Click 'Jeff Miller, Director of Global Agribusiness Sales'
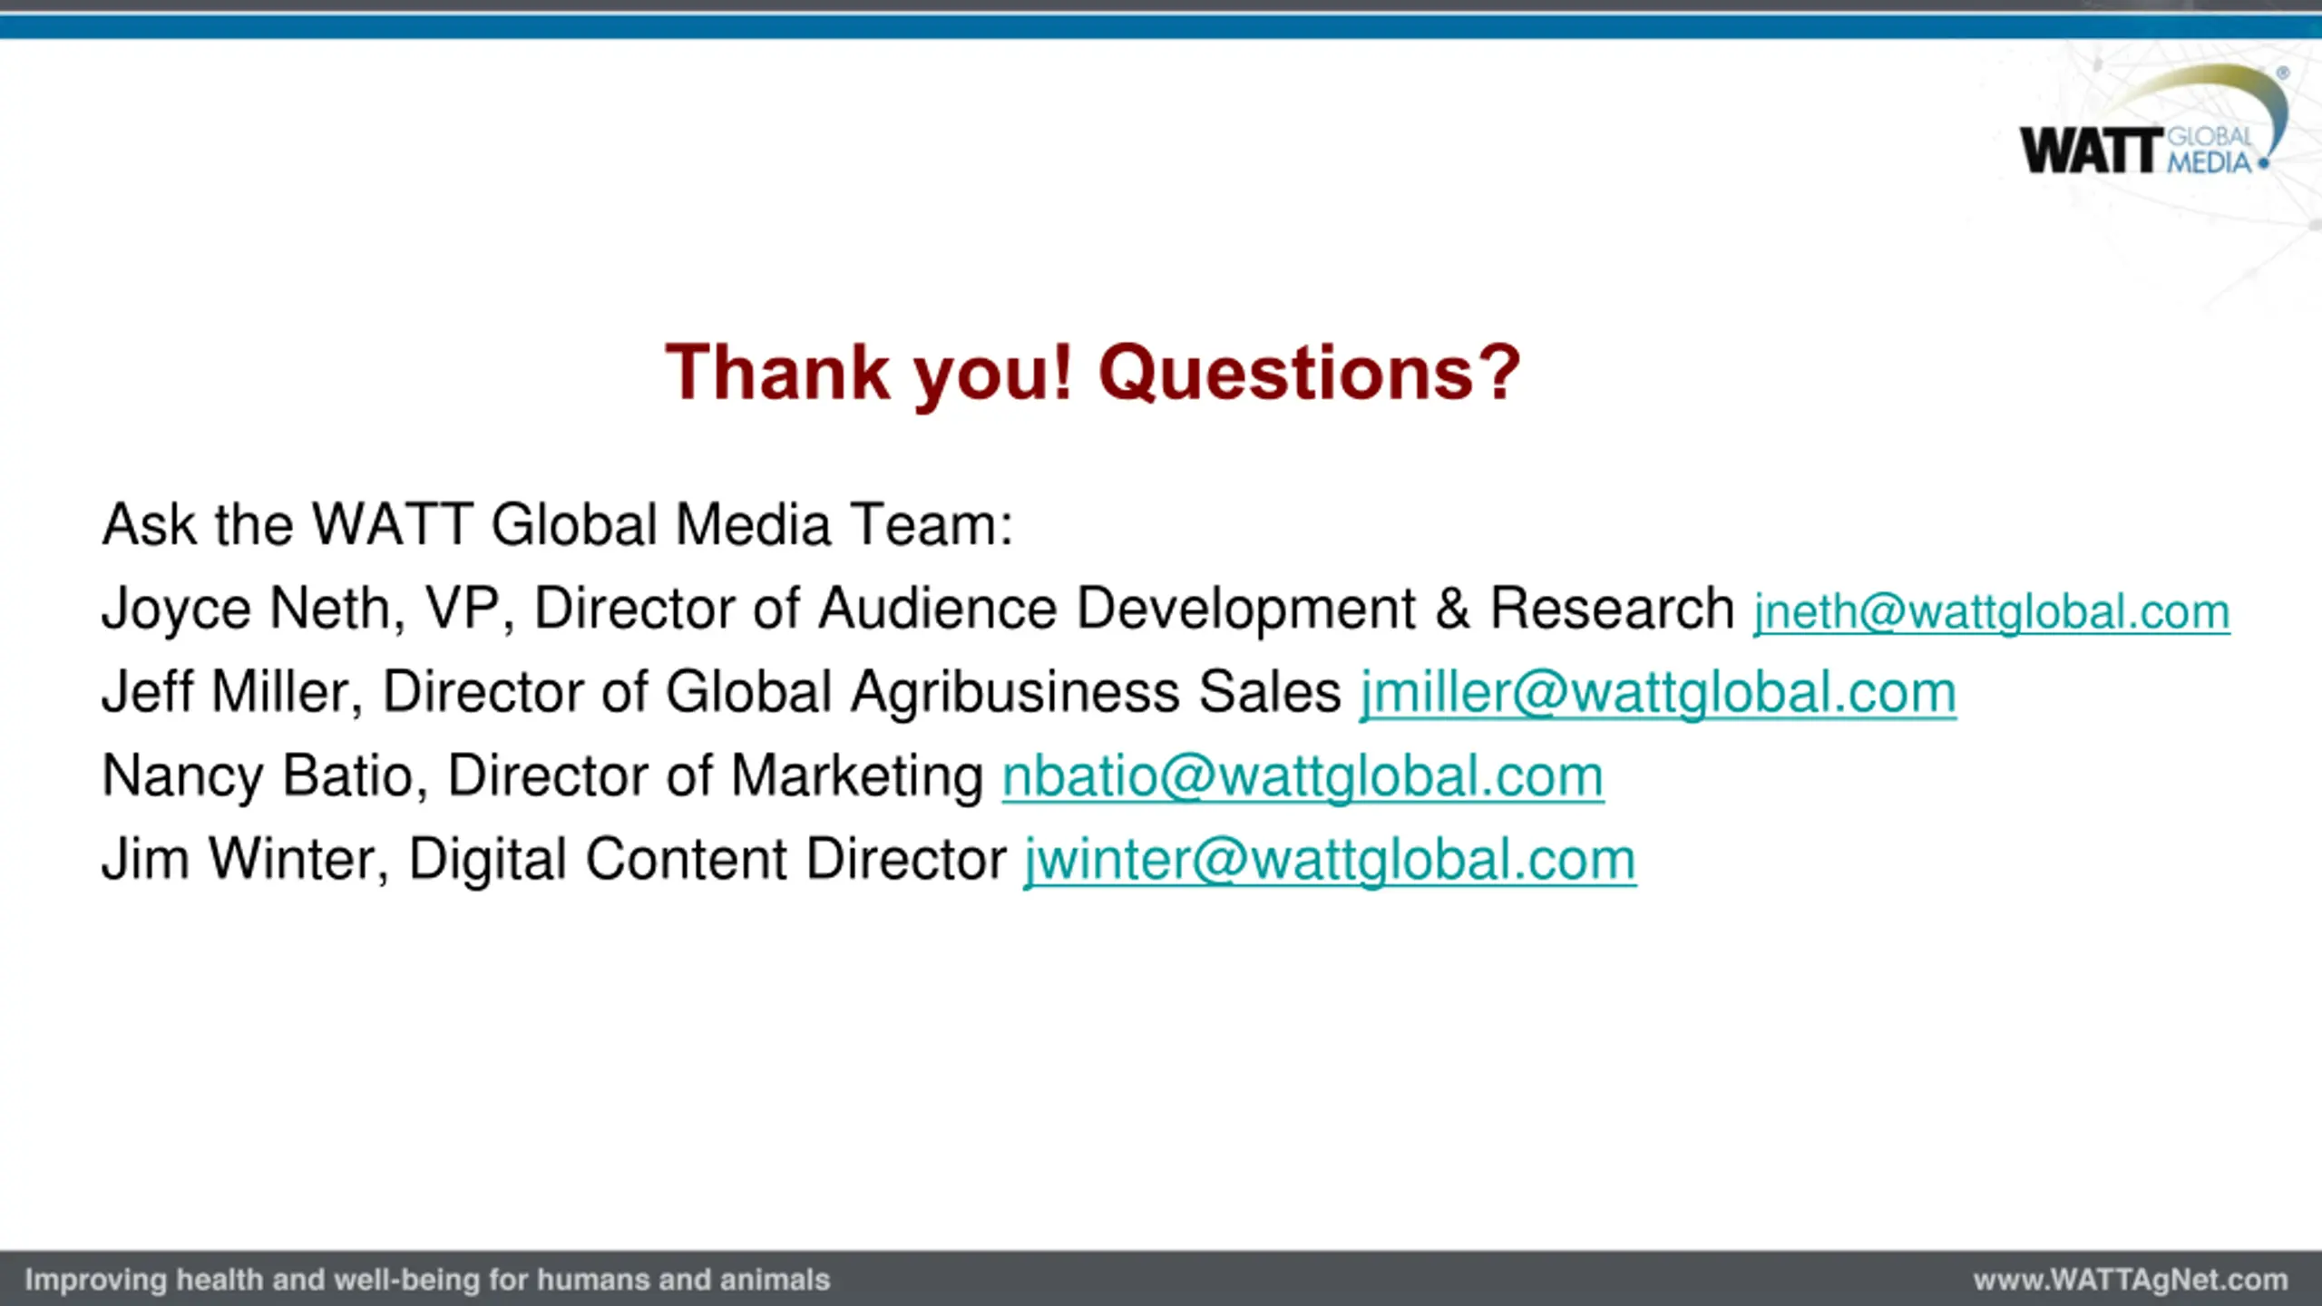The width and height of the screenshot is (2322, 1306). [x=721, y=693]
